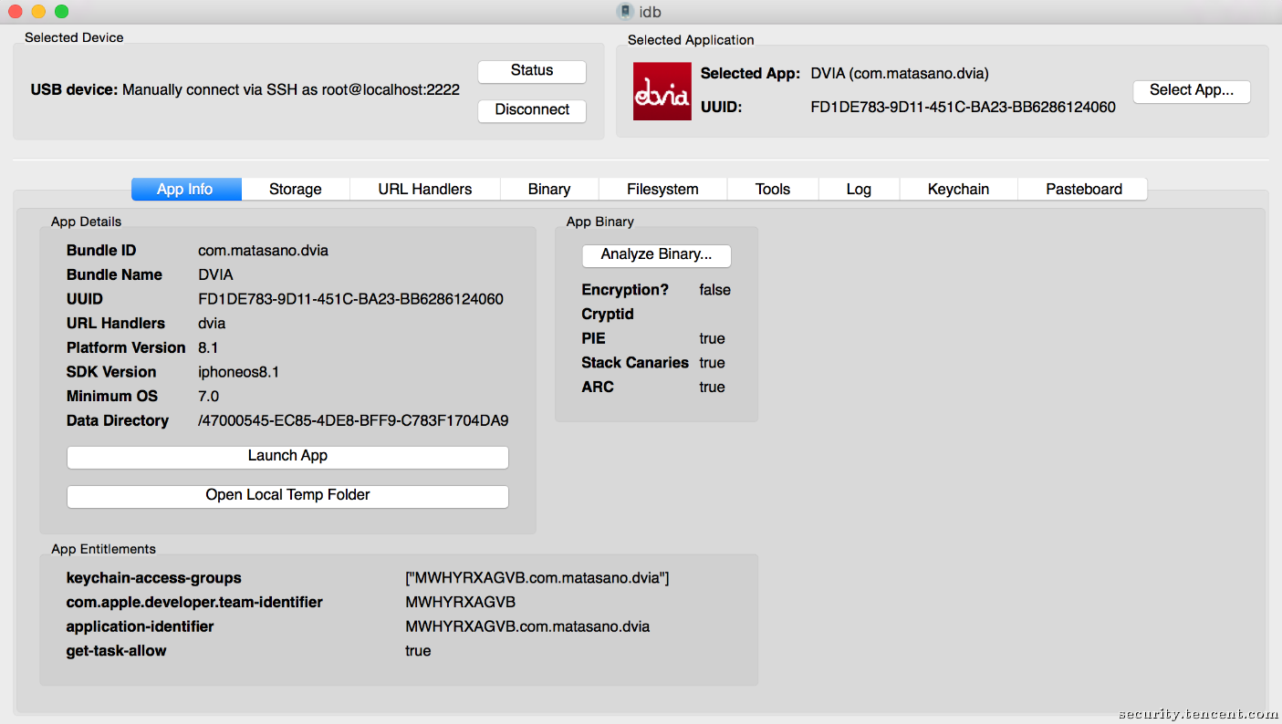Go to the Binary tab
This screenshot has width=1282, height=724.
pos(549,189)
